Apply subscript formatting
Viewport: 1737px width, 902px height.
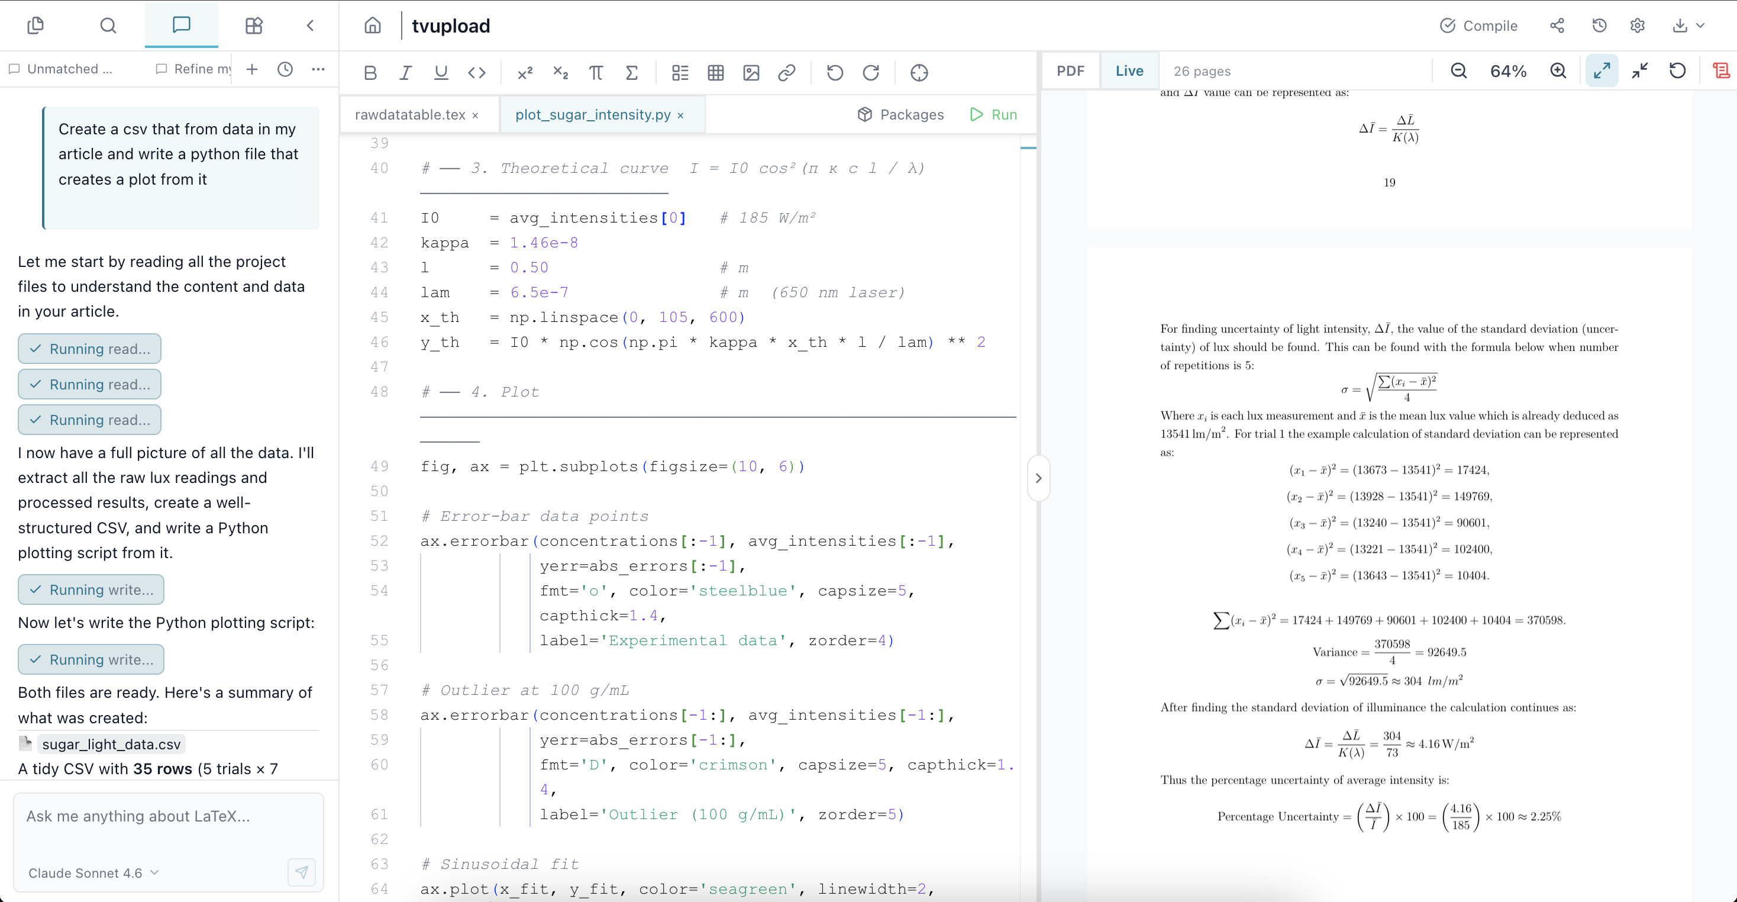coord(560,72)
